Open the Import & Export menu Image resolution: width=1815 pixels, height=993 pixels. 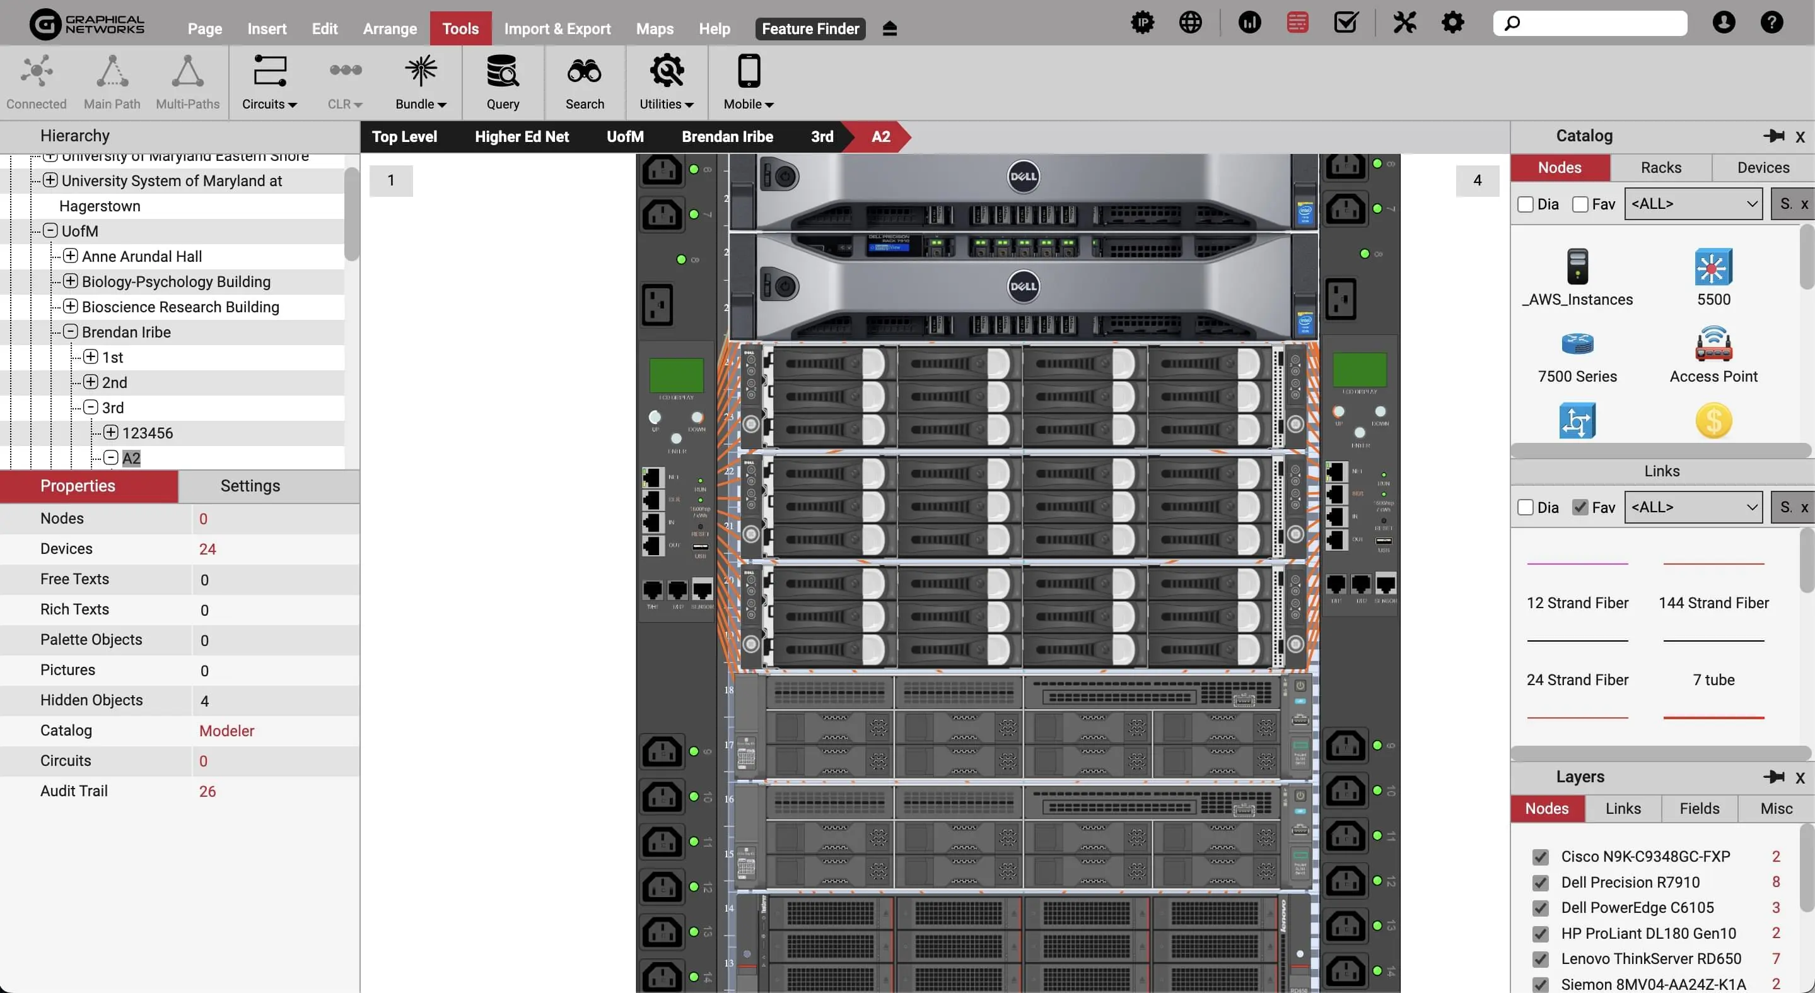click(557, 28)
